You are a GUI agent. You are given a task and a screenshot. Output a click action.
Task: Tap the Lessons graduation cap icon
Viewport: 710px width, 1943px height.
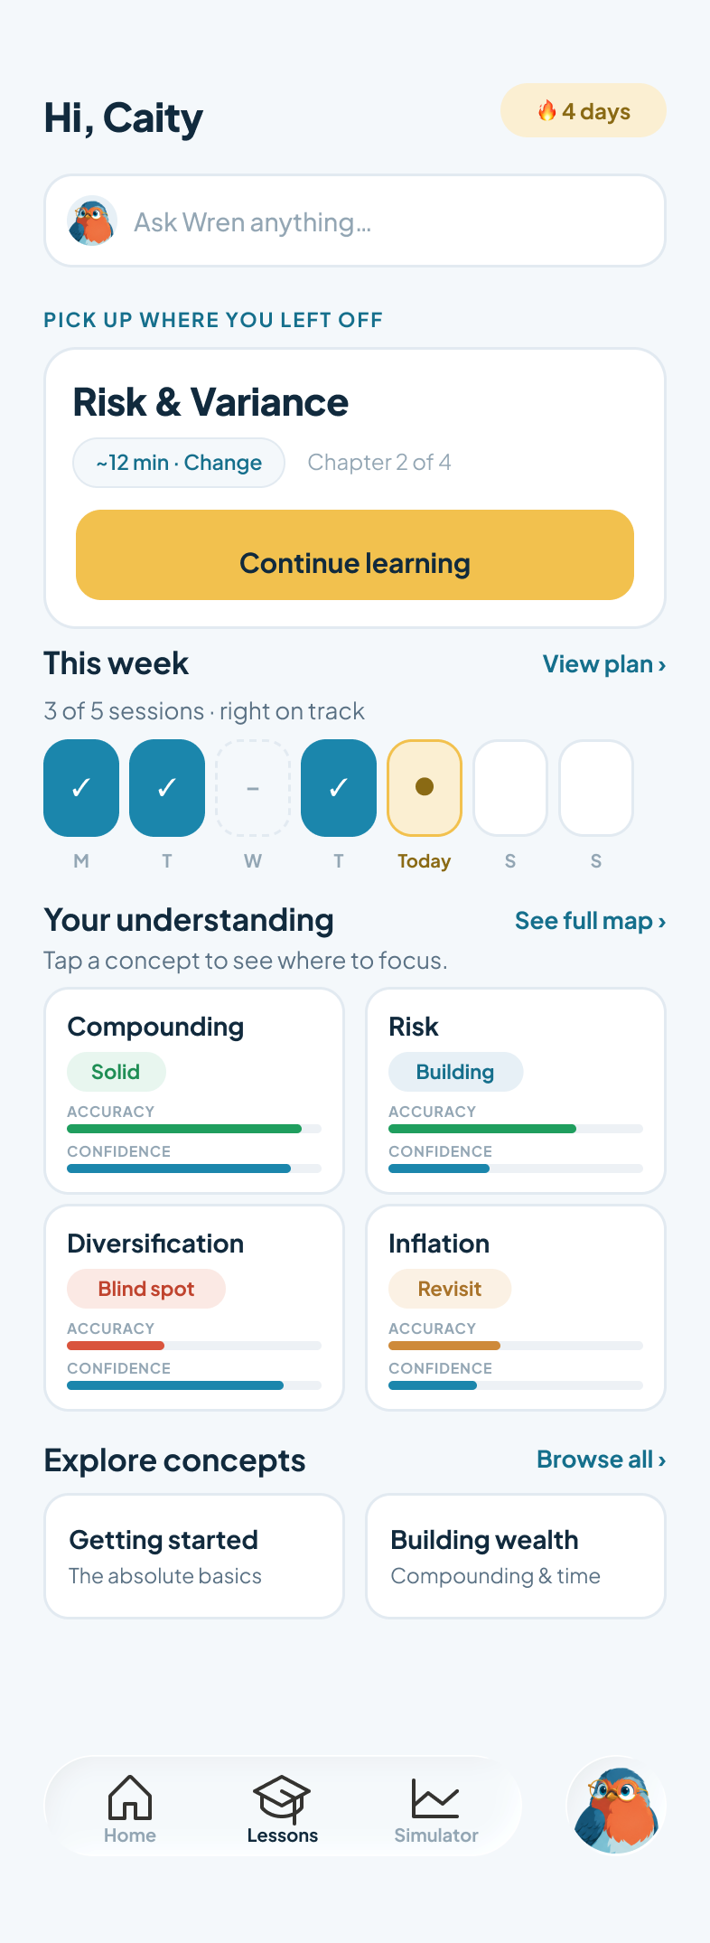[x=282, y=1798]
